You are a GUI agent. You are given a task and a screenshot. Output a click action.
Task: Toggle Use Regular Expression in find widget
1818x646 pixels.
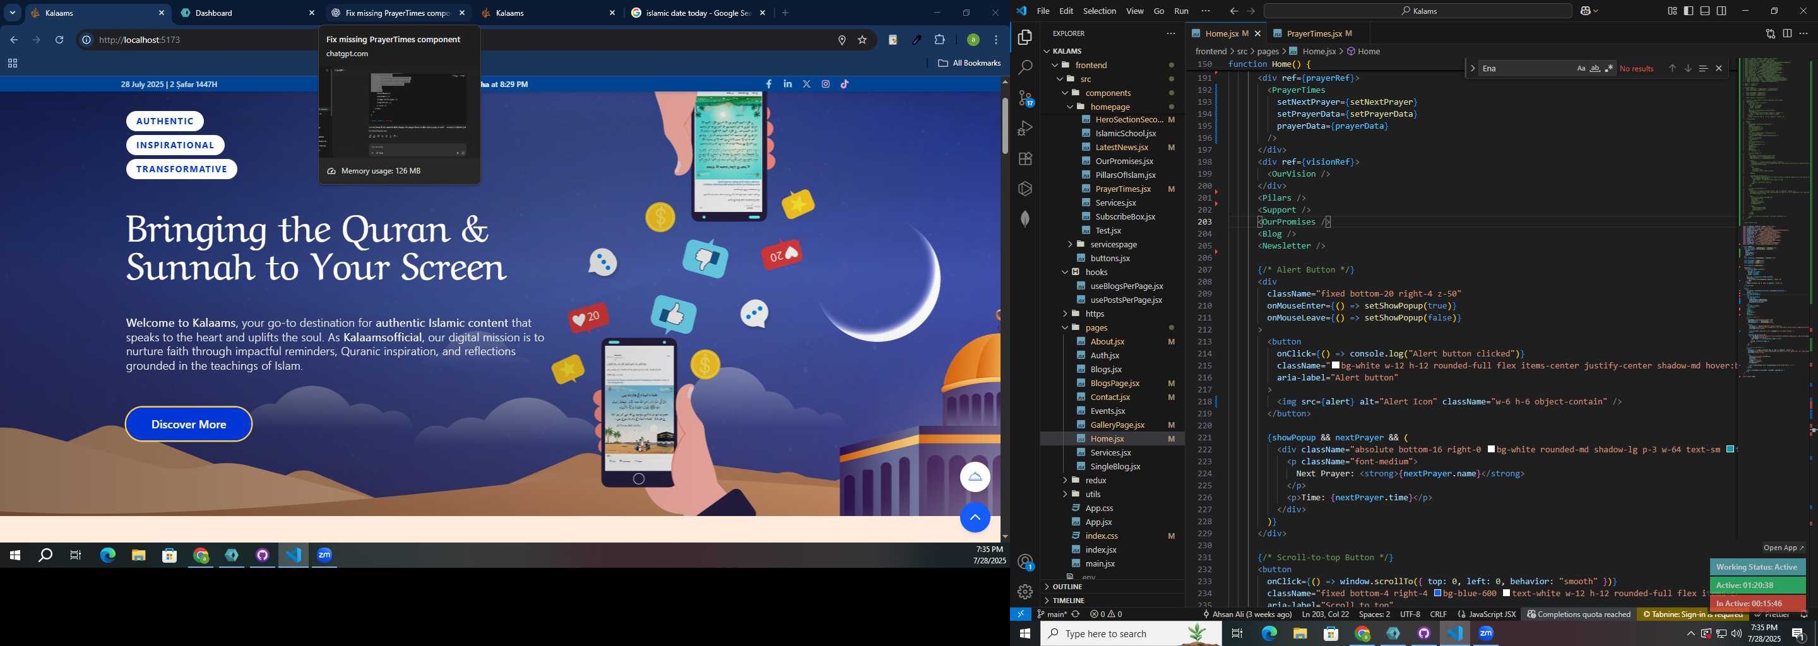(x=1609, y=68)
